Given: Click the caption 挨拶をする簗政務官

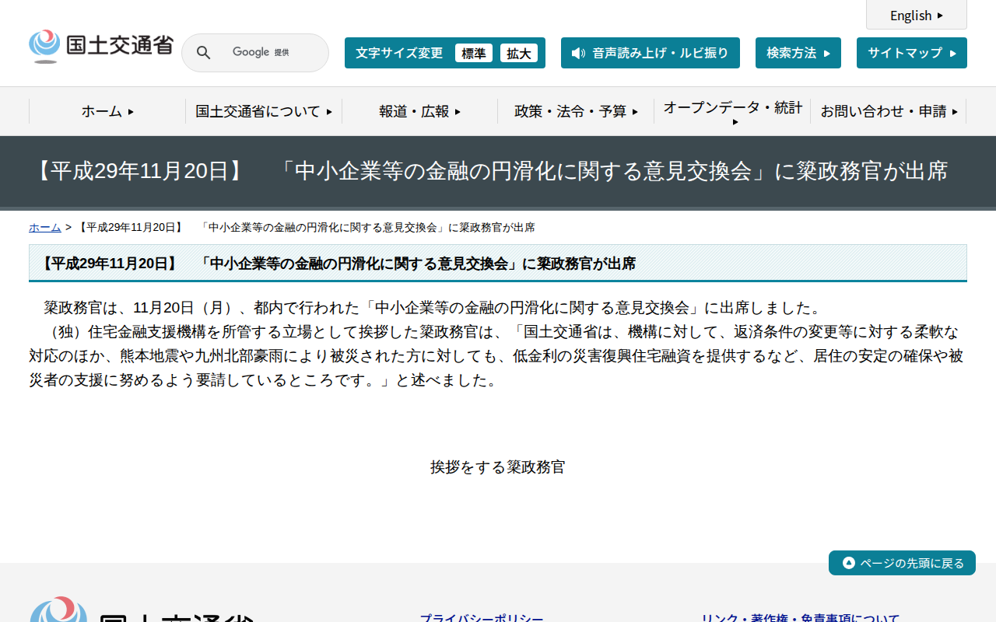Looking at the screenshot, I should 498,467.
